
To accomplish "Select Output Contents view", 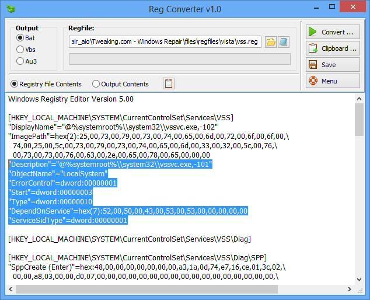I will (120, 84).
